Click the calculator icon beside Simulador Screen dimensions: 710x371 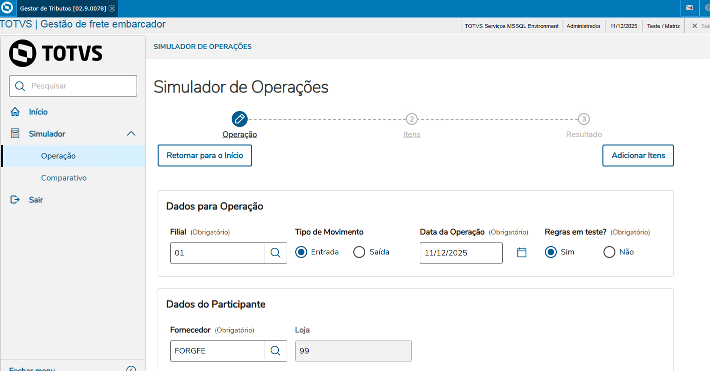[x=16, y=133]
